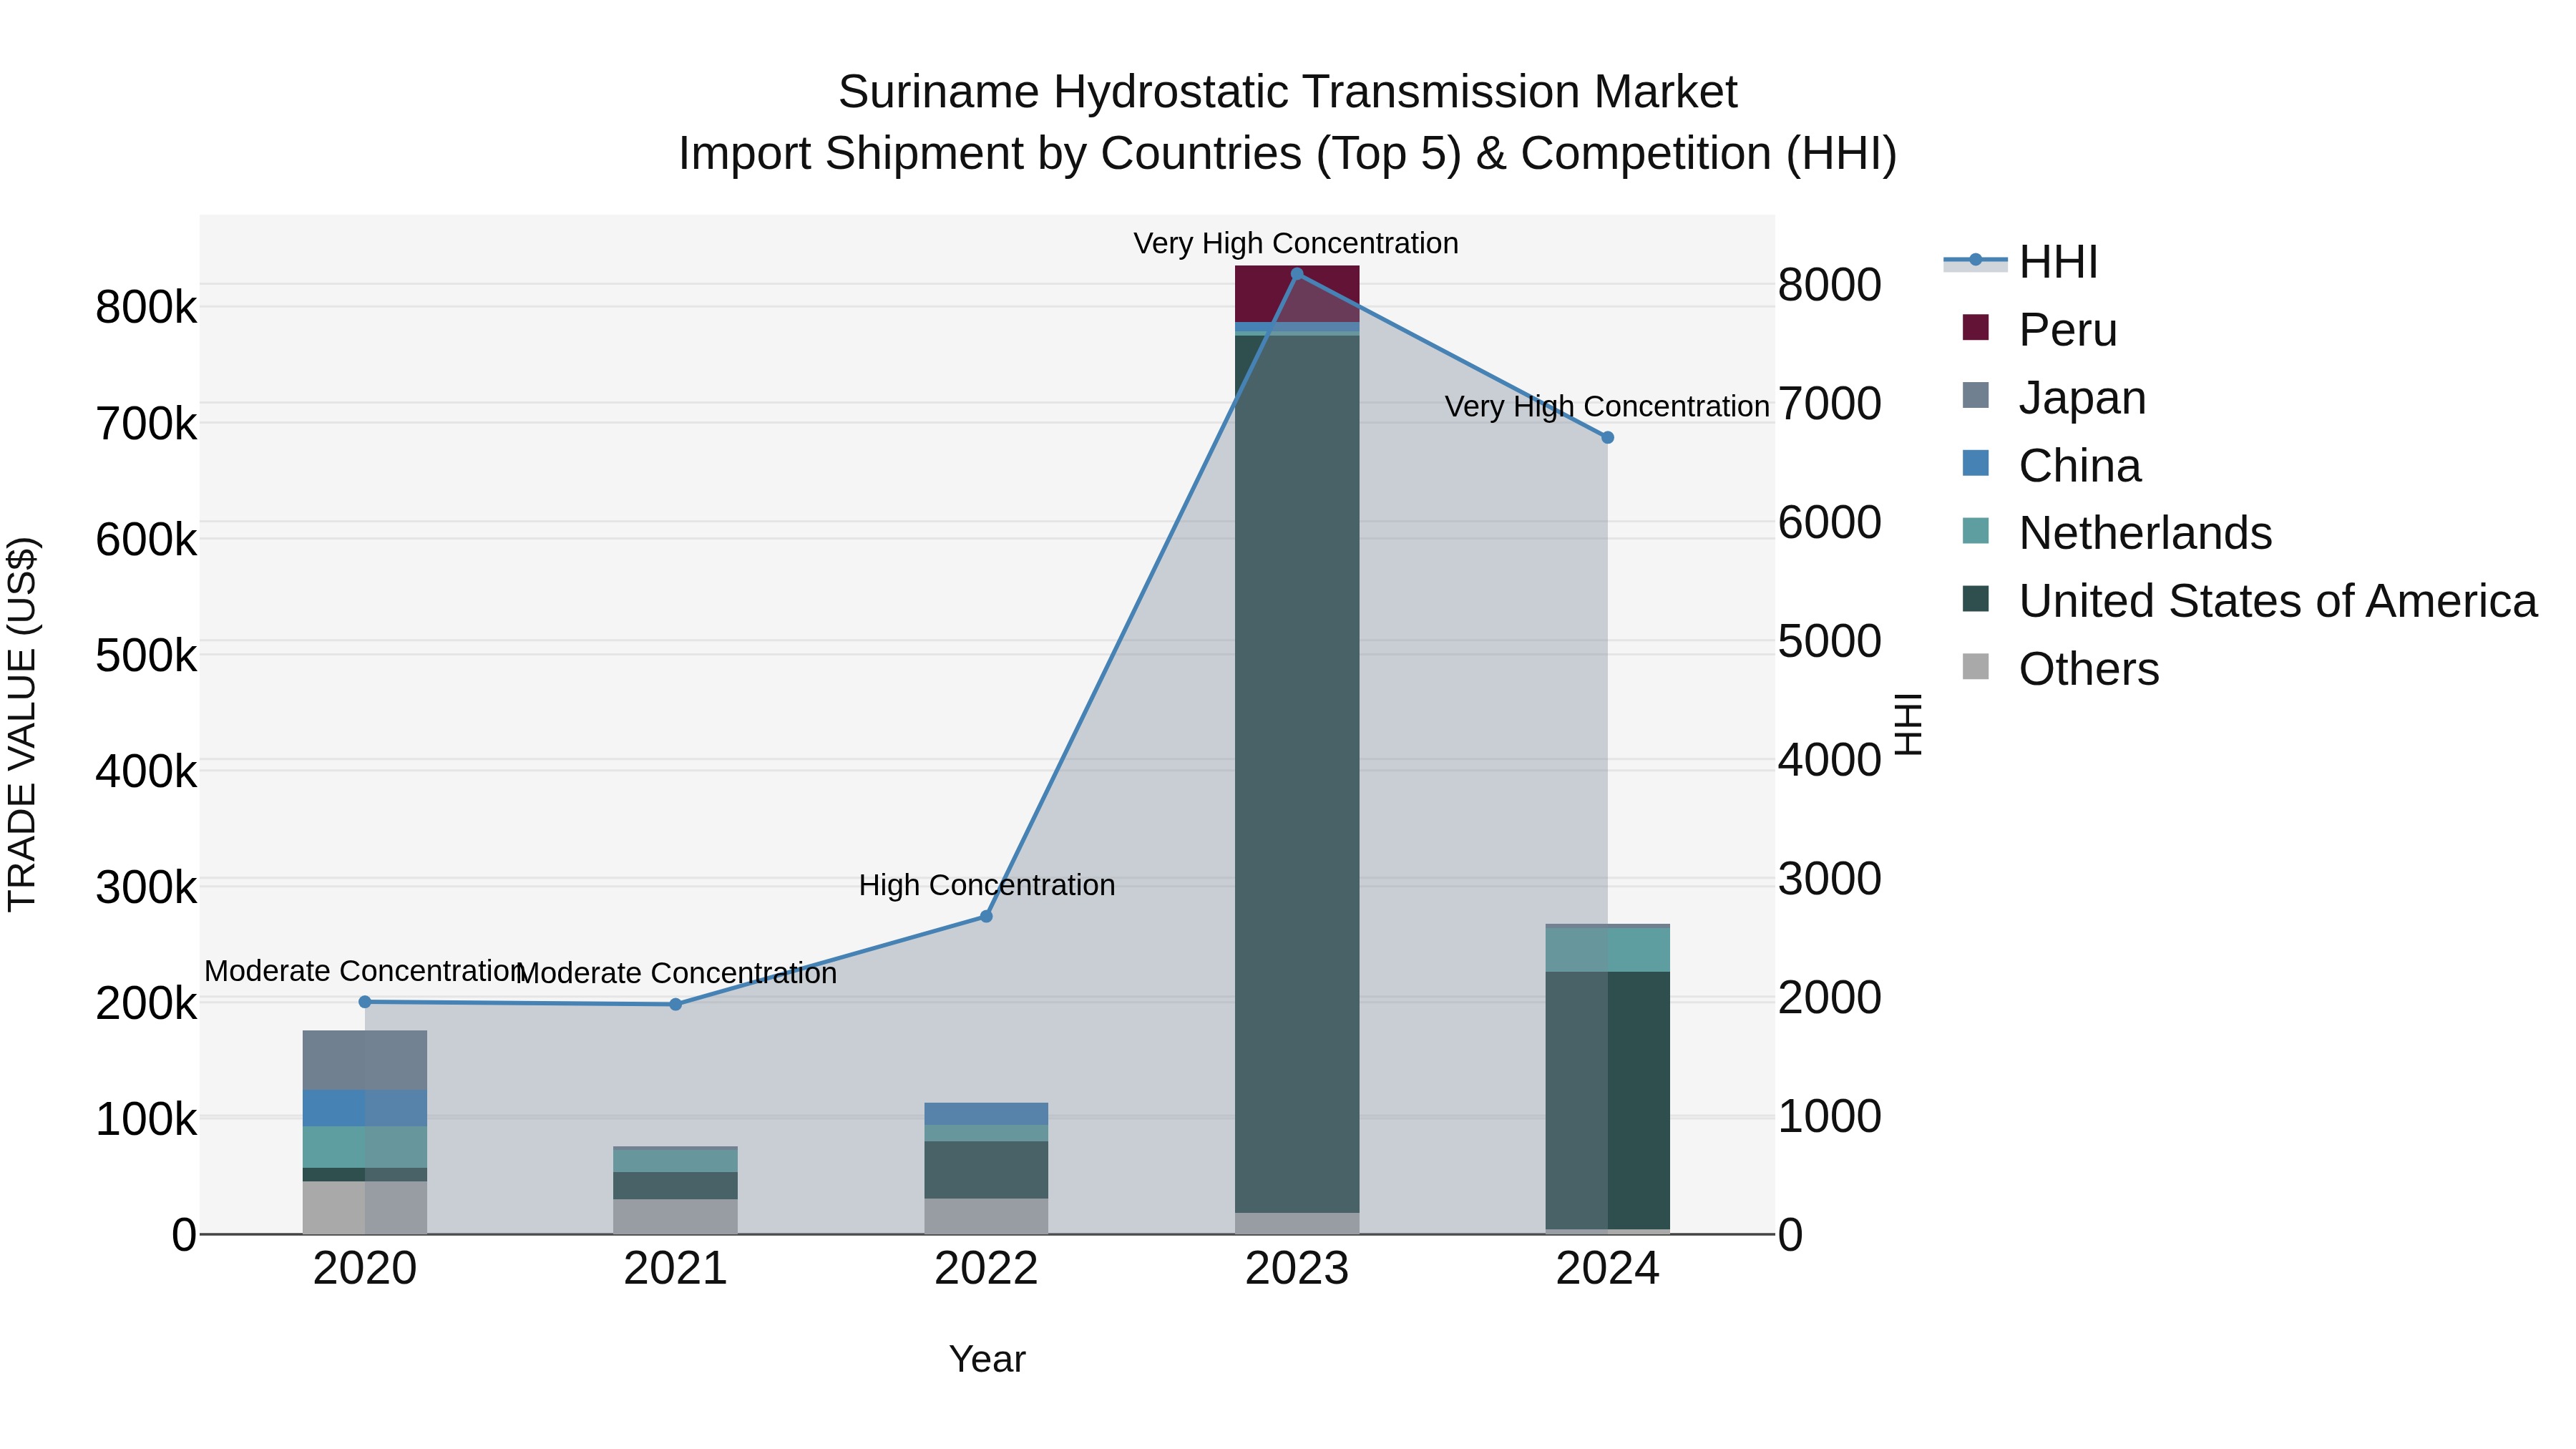Click the Others segment in 2020 bar

click(x=365, y=1208)
